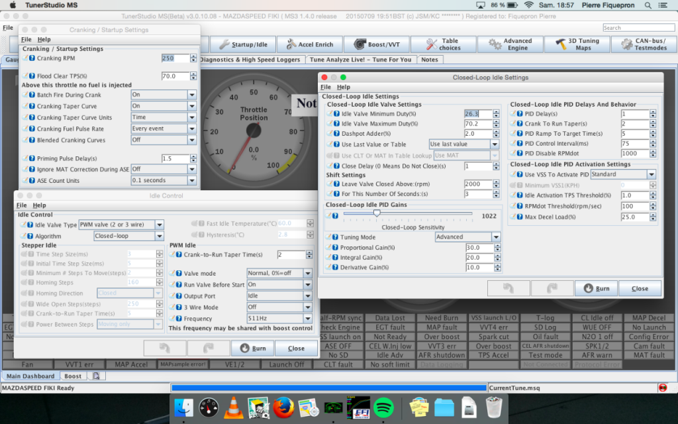Screen dimensions: 678x424
Task: Click the Search field in the main window
Action: point(639,28)
